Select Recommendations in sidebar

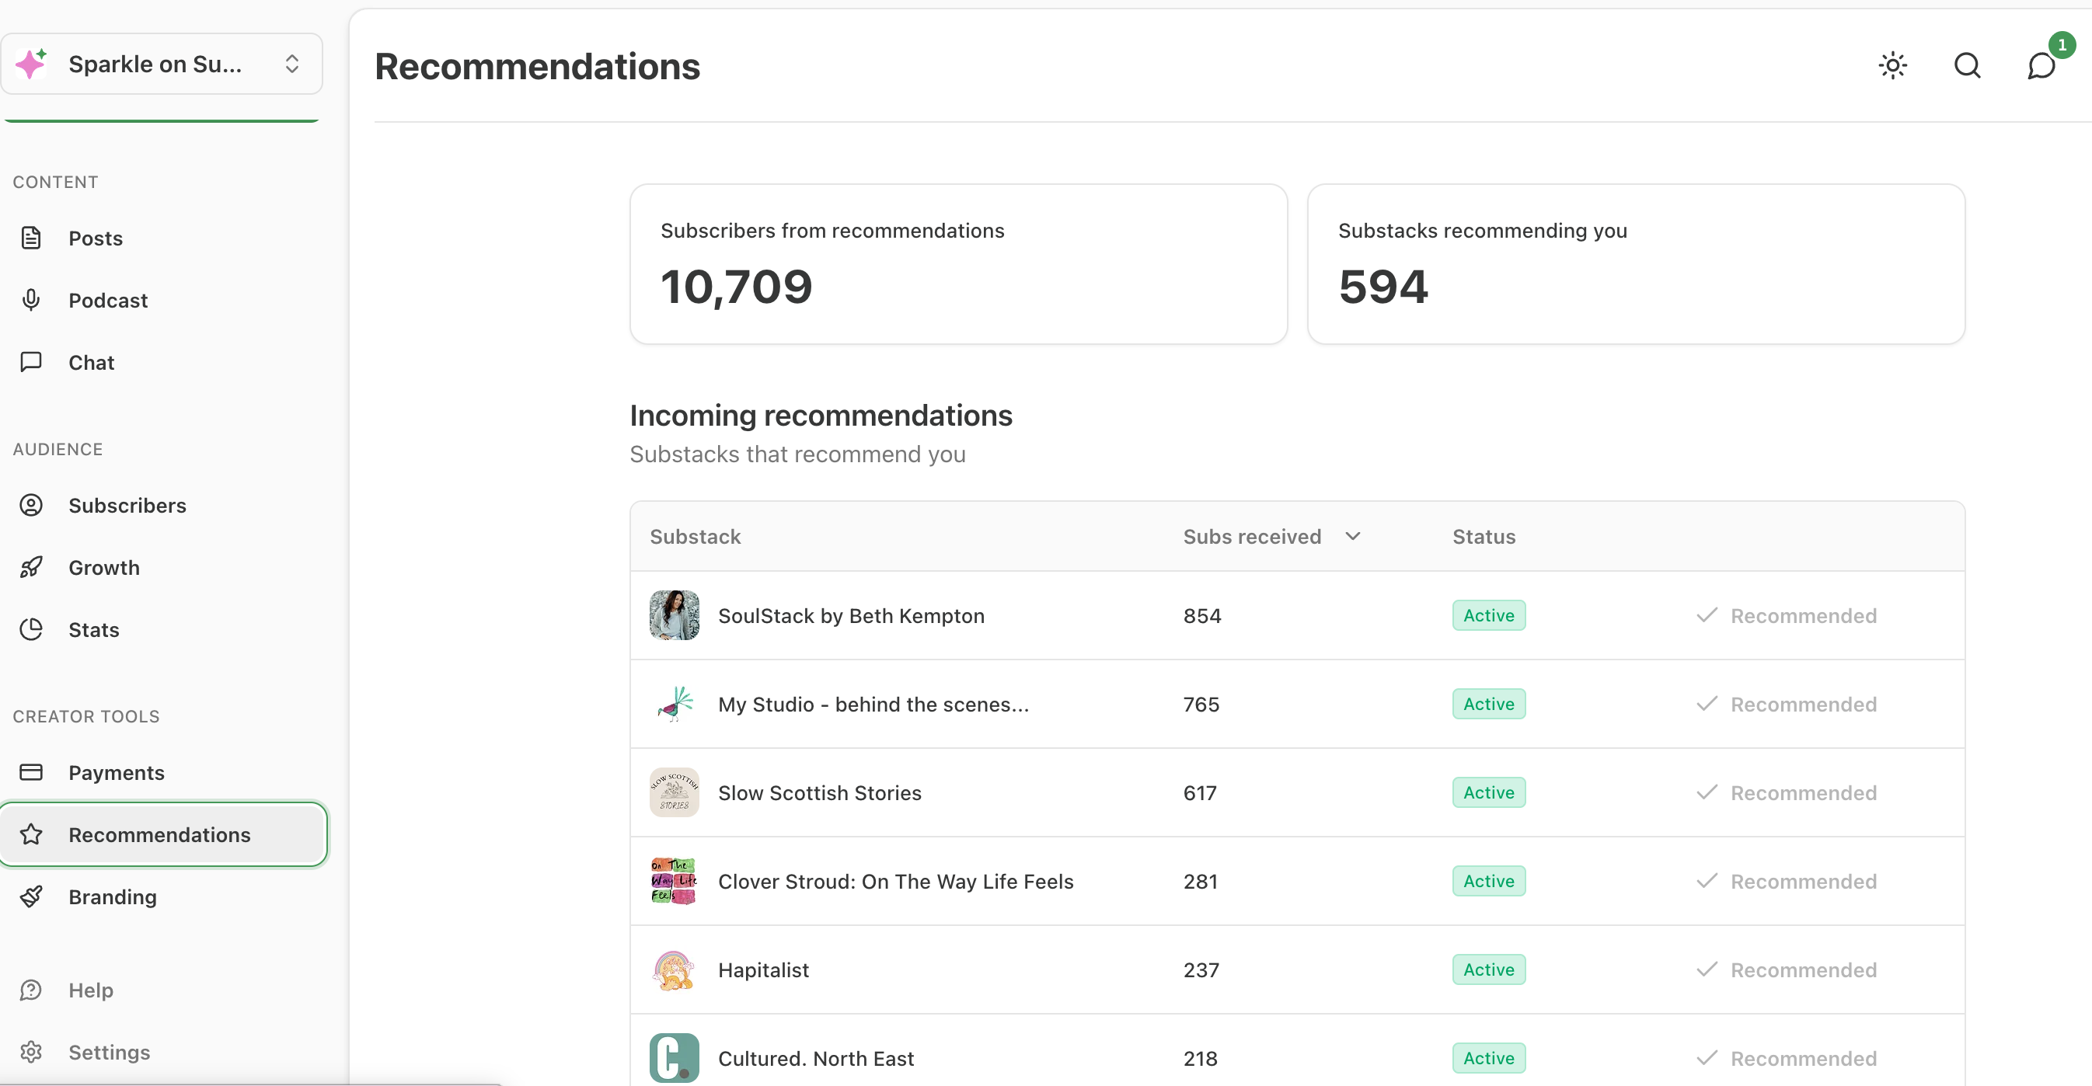[159, 834]
